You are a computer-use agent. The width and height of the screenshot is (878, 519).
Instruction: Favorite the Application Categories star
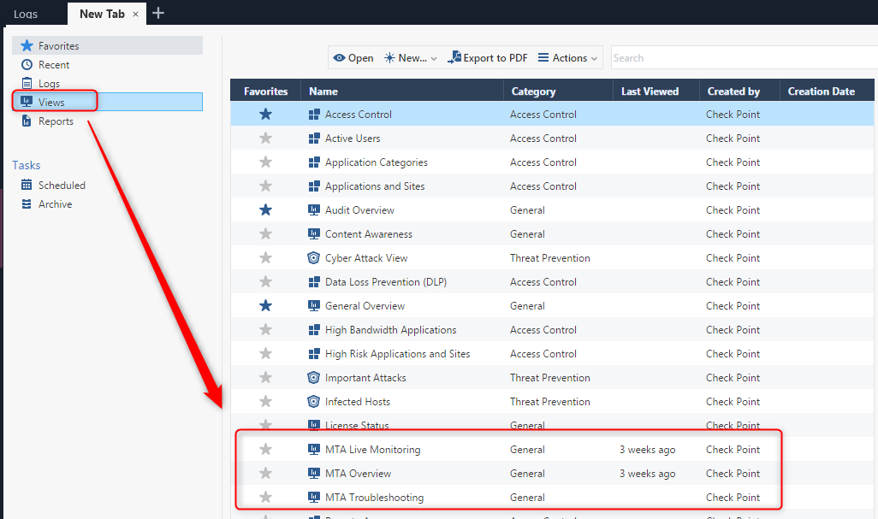(x=265, y=162)
